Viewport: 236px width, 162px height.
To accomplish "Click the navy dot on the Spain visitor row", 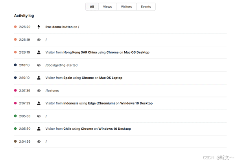I will coord(15,78).
